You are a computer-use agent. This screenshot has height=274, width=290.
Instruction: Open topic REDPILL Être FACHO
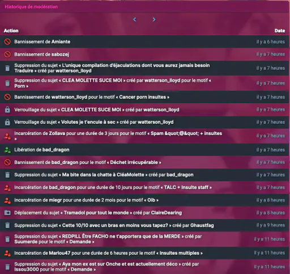(x=121, y=236)
